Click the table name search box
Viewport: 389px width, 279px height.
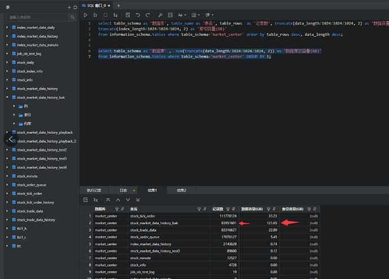37,17
